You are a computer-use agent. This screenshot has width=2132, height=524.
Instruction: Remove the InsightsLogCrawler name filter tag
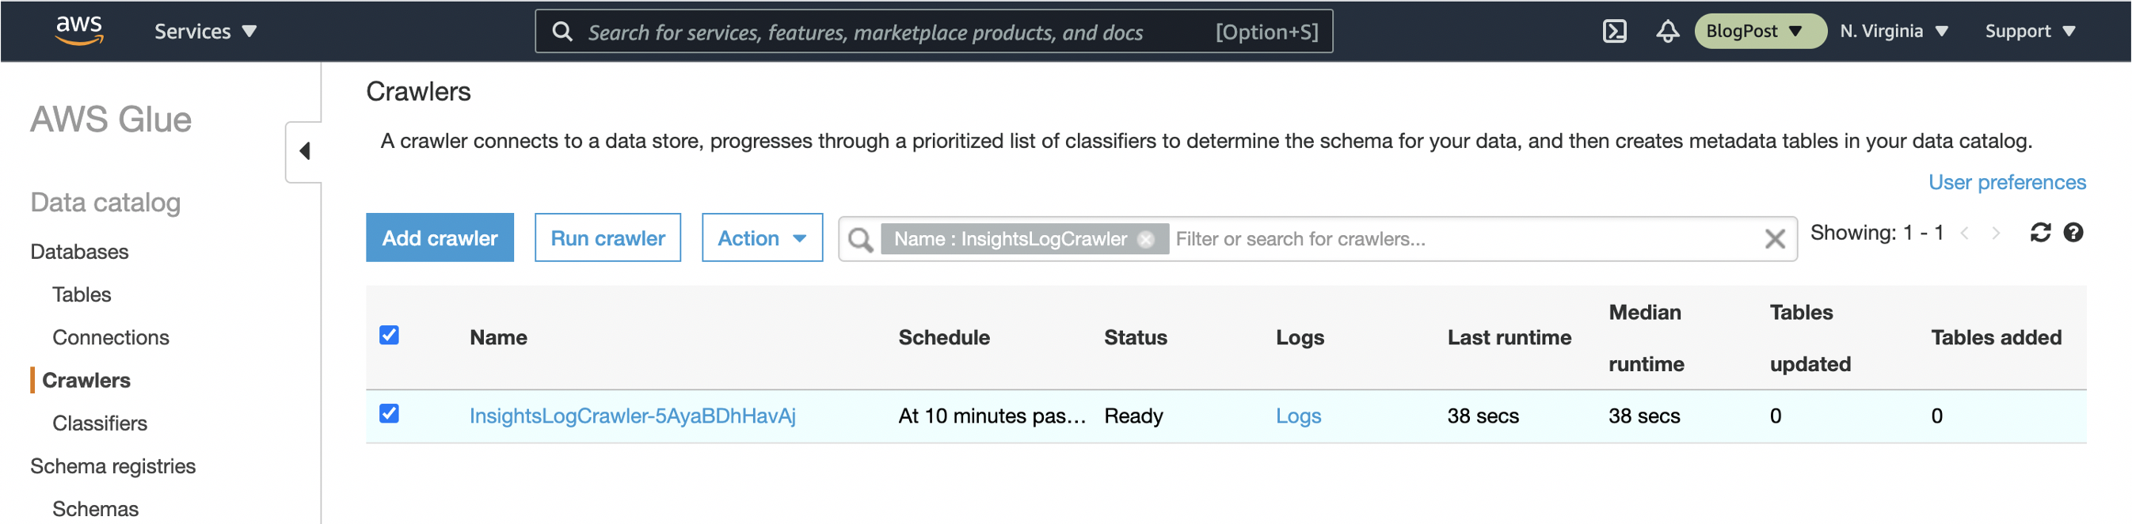pyautogui.click(x=1145, y=239)
